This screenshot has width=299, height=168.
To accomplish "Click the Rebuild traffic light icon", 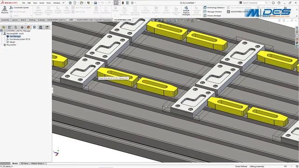I will [x=123, y=3].
